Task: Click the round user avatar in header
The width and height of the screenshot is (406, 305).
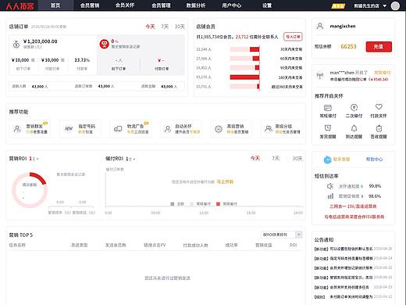Action: (395, 5)
